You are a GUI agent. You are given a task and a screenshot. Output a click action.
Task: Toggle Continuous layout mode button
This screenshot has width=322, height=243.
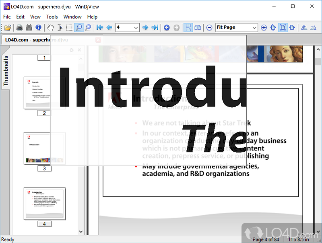pos(188,27)
